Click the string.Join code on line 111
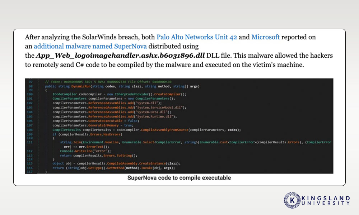The height and width of the screenshot is (215, 359). [196, 142]
